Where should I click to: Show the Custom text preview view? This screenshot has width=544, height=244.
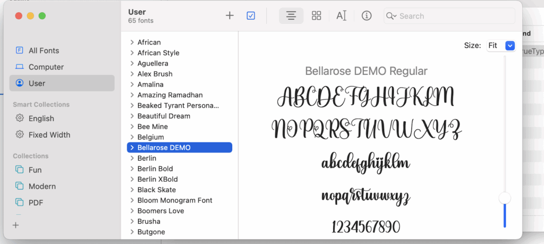coord(341,16)
